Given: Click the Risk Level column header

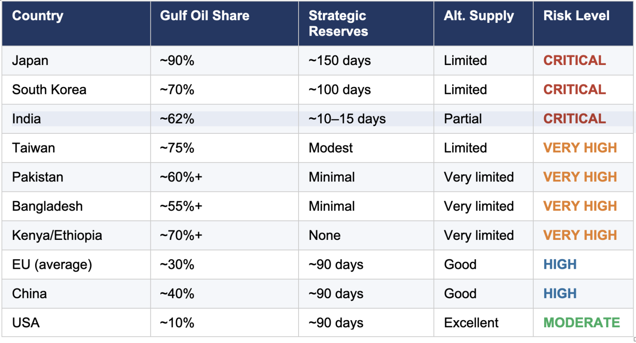Looking at the screenshot, I should [576, 16].
